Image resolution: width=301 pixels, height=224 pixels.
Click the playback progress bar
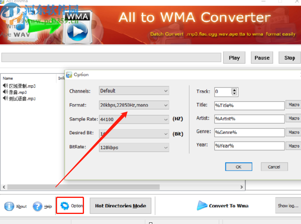111,57
